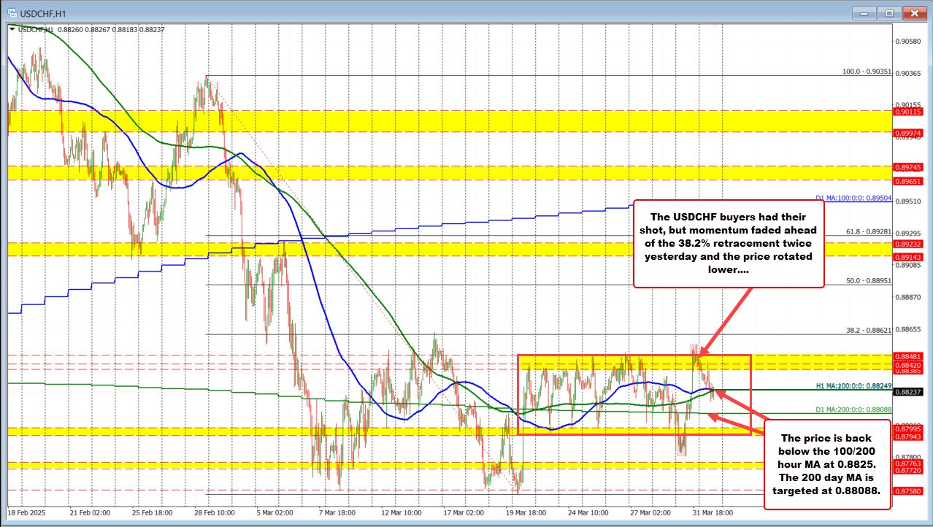The width and height of the screenshot is (933, 527).
Task: Maximize the USDCHF chart window
Action: [x=889, y=13]
